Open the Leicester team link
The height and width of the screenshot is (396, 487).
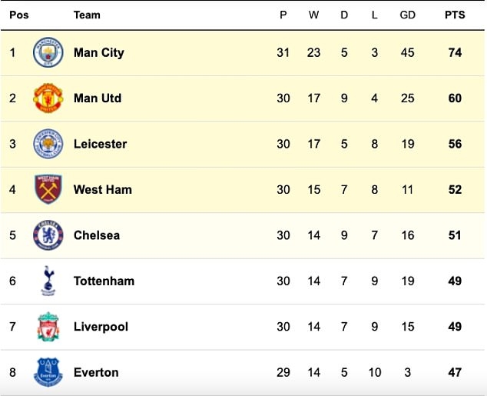pyautogui.click(x=100, y=144)
